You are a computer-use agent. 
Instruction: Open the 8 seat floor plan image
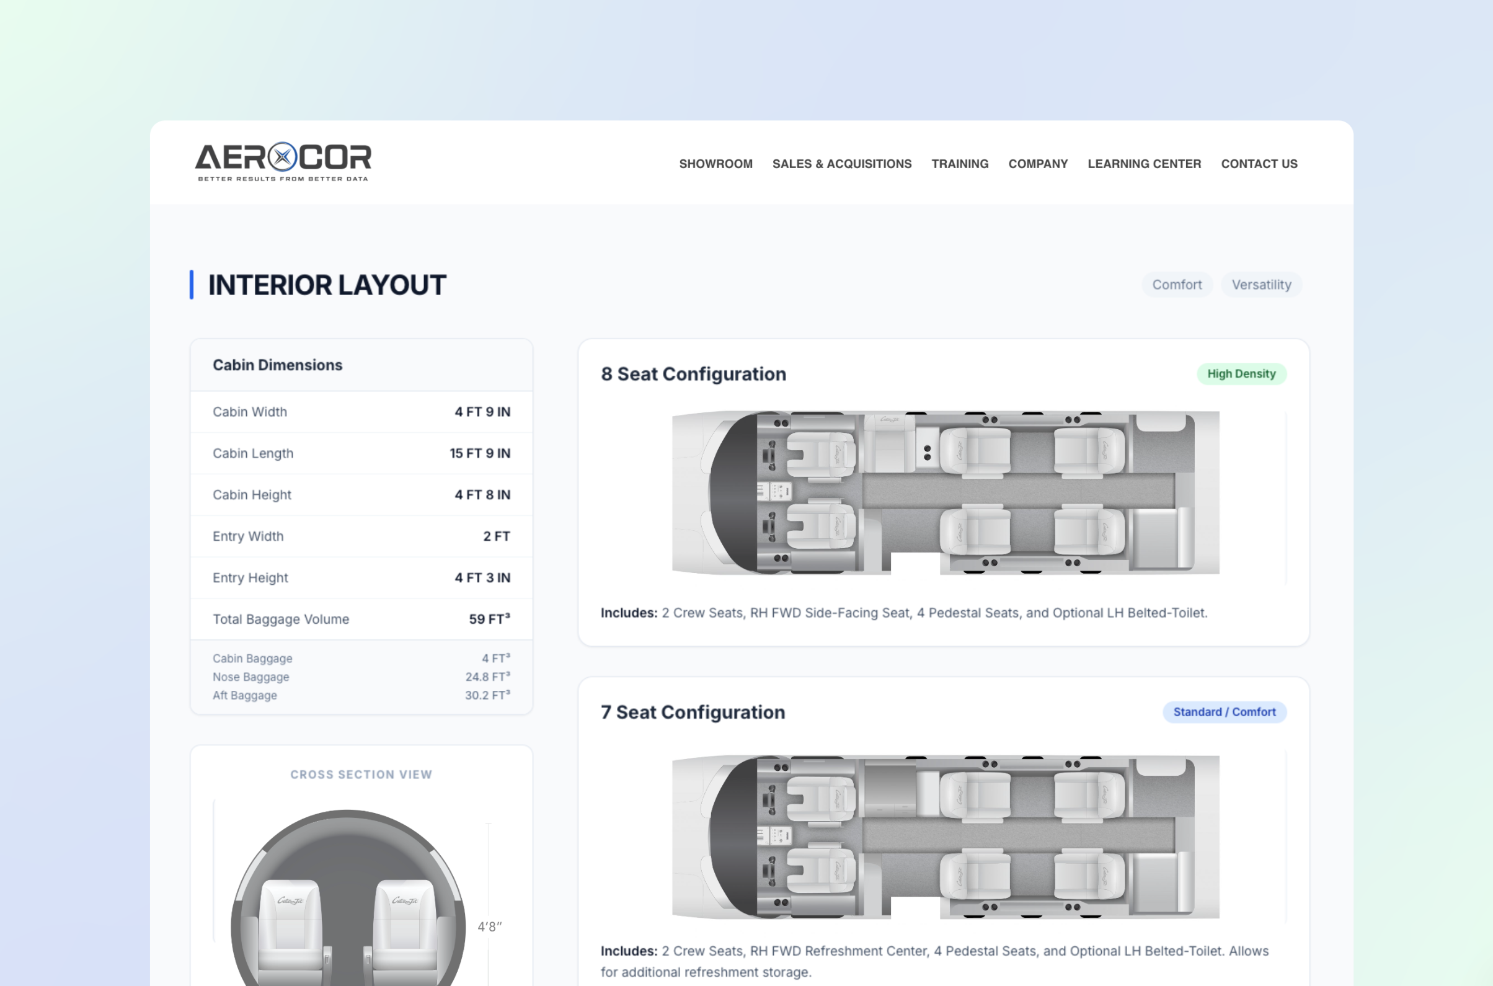(945, 492)
